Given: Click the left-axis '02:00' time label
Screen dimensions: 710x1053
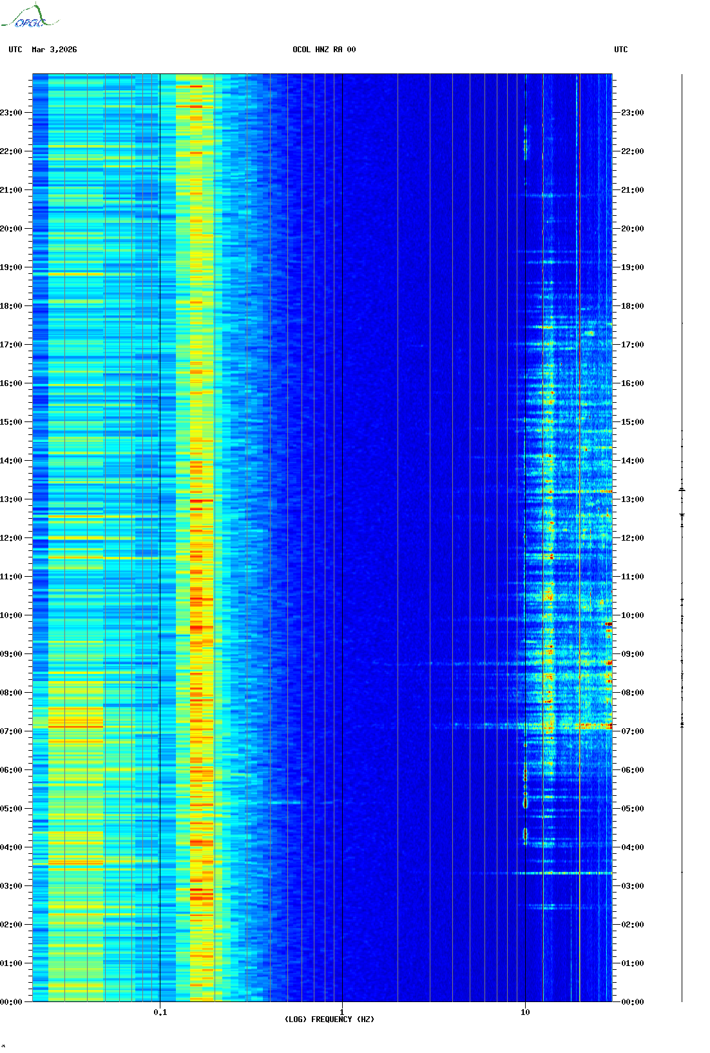Looking at the screenshot, I should click(x=11, y=925).
